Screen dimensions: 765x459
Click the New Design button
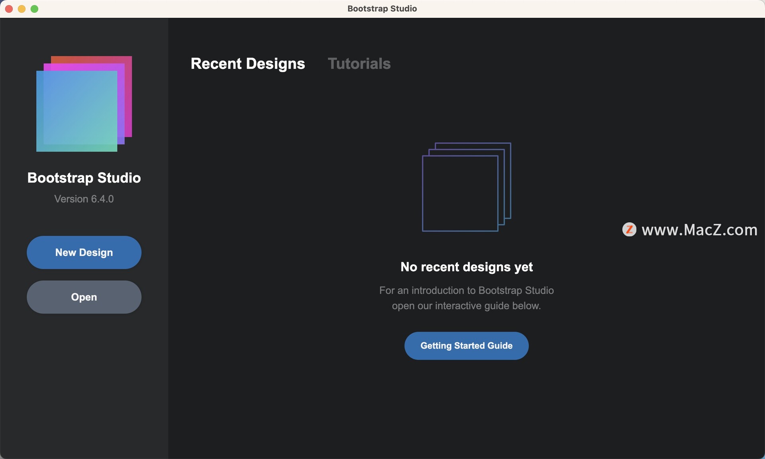(84, 252)
